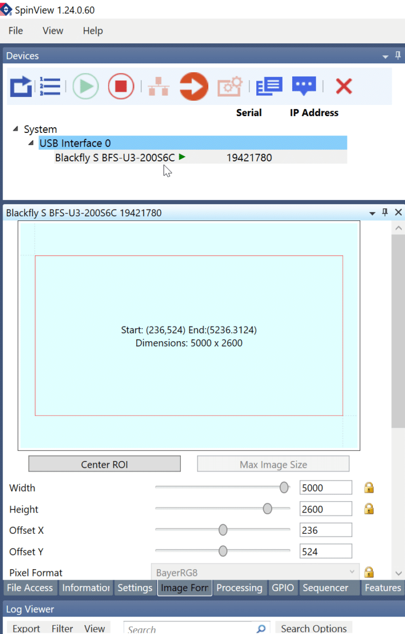
Task: Open the blue log list icon
Action: (x=269, y=87)
